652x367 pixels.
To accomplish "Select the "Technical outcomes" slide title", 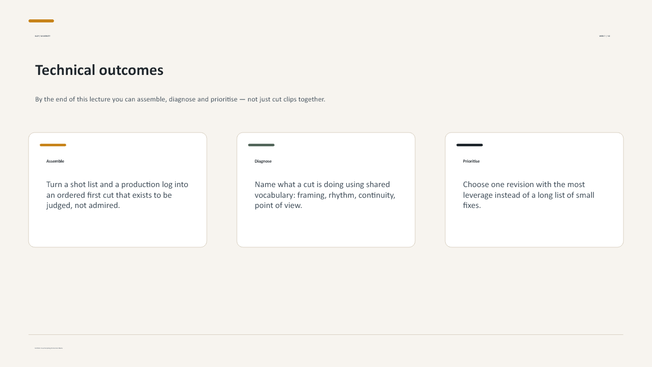I will pyautogui.click(x=99, y=70).
